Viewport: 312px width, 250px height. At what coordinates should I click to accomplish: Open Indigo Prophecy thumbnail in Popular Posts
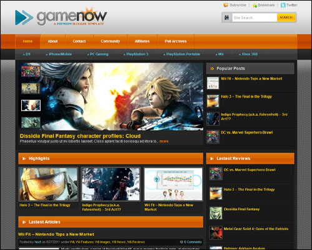[x=213, y=119]
